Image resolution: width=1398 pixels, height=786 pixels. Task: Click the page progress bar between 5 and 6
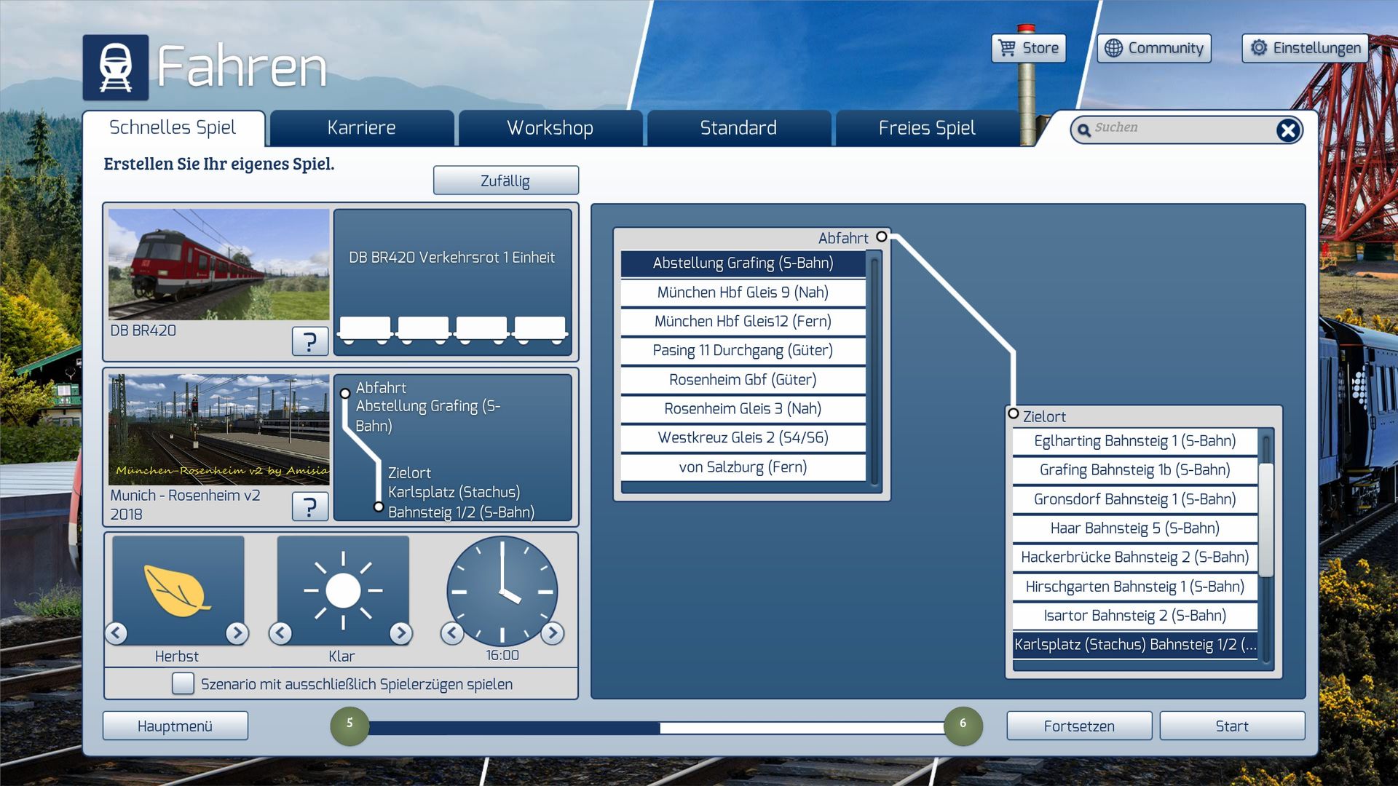[x=655, y=727]
